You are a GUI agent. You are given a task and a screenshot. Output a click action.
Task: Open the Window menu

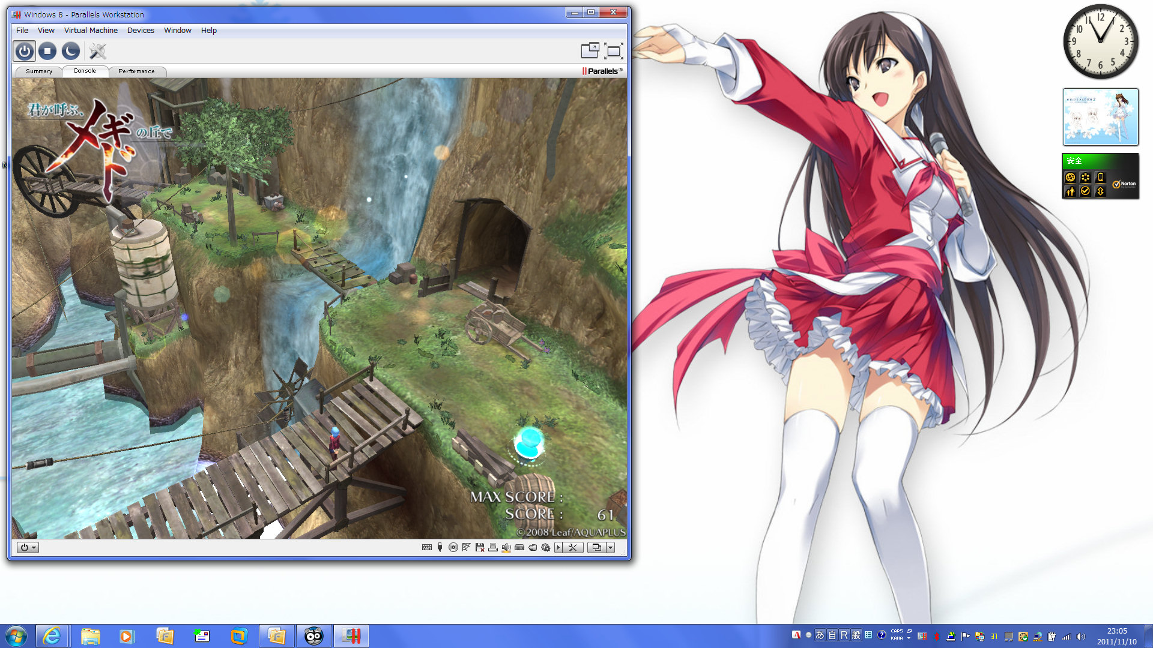[x=178, y=30]
